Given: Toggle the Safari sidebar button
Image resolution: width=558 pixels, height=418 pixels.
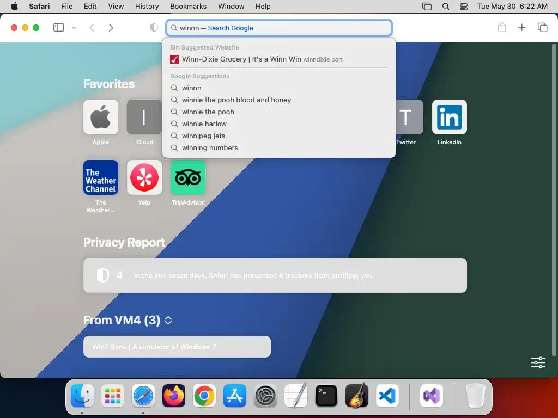Looking at the screenshot, I should click(x=58, y=28).
